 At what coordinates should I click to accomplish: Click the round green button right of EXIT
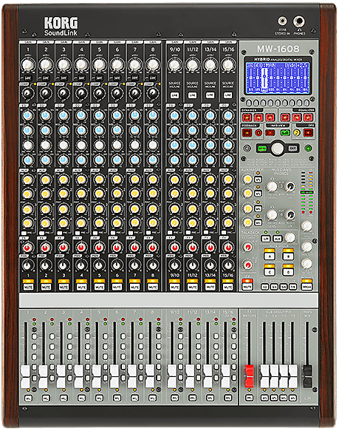click(308, 149)
